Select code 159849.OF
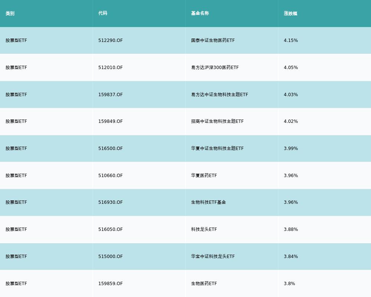The width and height of the screenshot is (371, 297). tap(111, 121)
